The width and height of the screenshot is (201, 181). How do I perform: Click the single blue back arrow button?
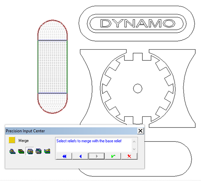click(80, 156)
